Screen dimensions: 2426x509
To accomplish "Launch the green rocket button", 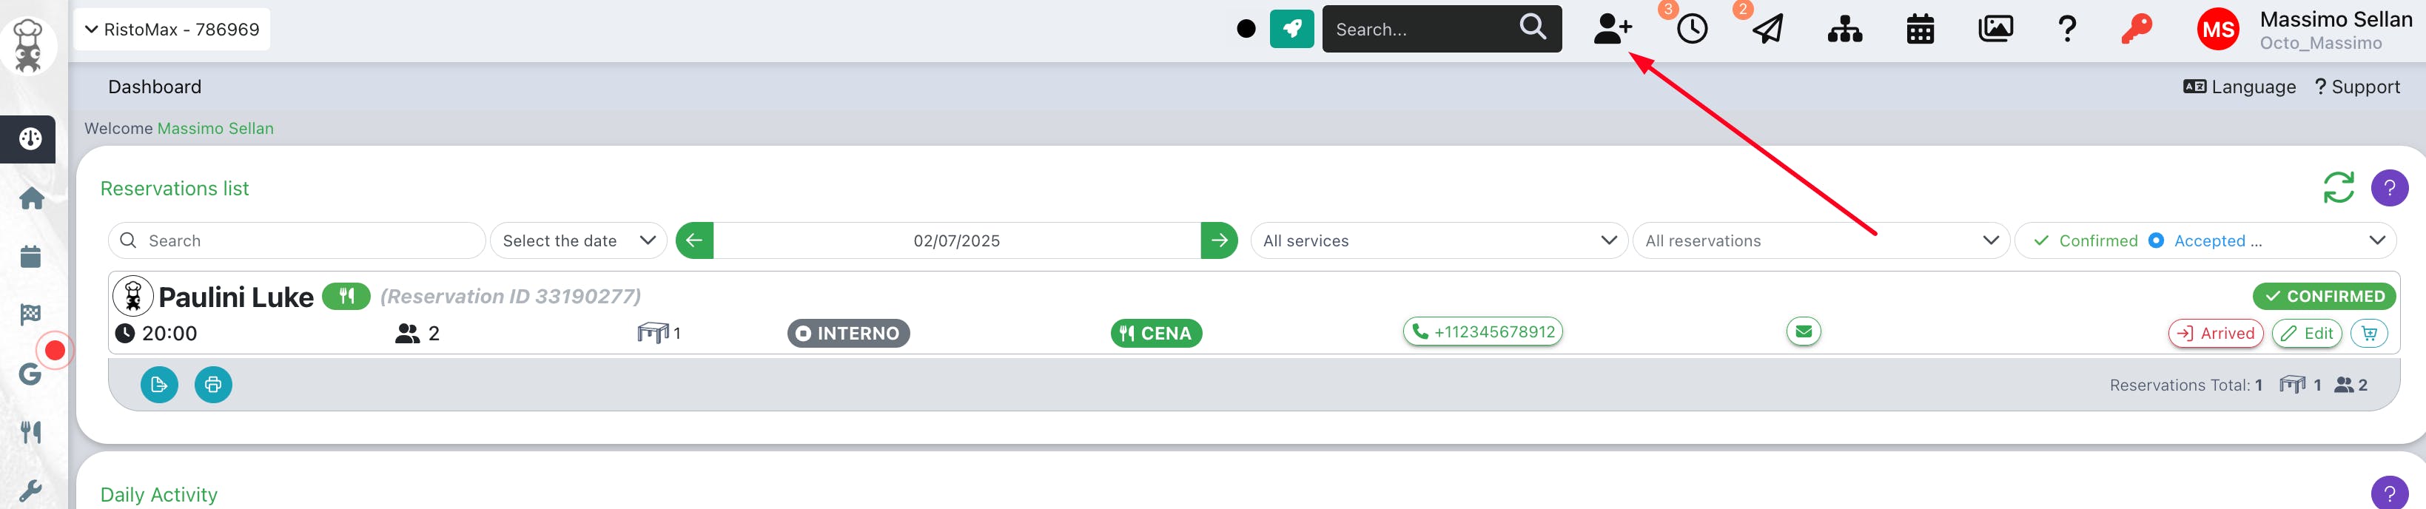I will [x=1291, y=29].
